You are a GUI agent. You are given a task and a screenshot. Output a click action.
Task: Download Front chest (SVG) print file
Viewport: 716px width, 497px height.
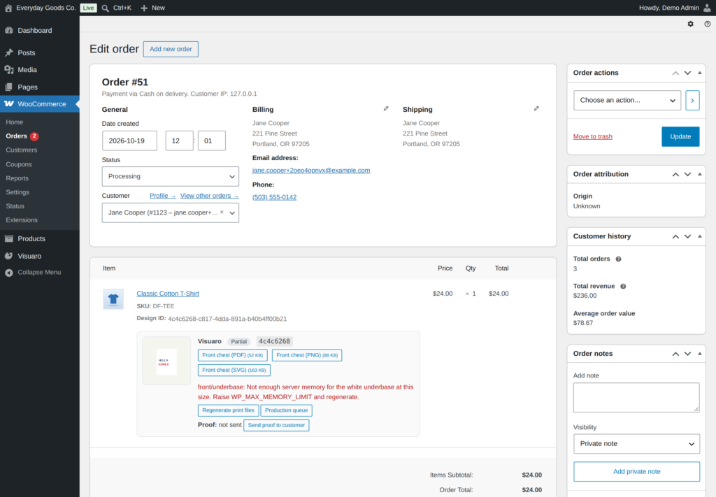pyautogui.click(x=234, y=370)
